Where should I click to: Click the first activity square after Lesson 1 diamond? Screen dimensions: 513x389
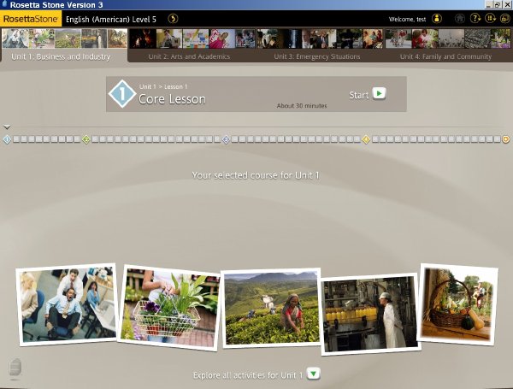pyautogui.click(x=15, y=139)
